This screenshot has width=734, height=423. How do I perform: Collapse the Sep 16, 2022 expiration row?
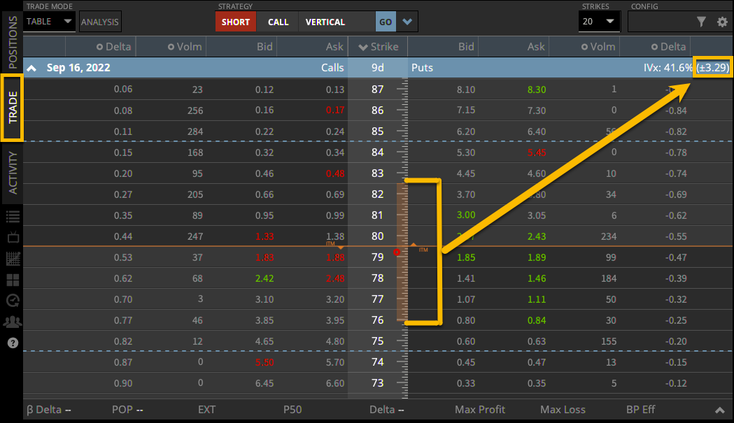coord(31,68)
